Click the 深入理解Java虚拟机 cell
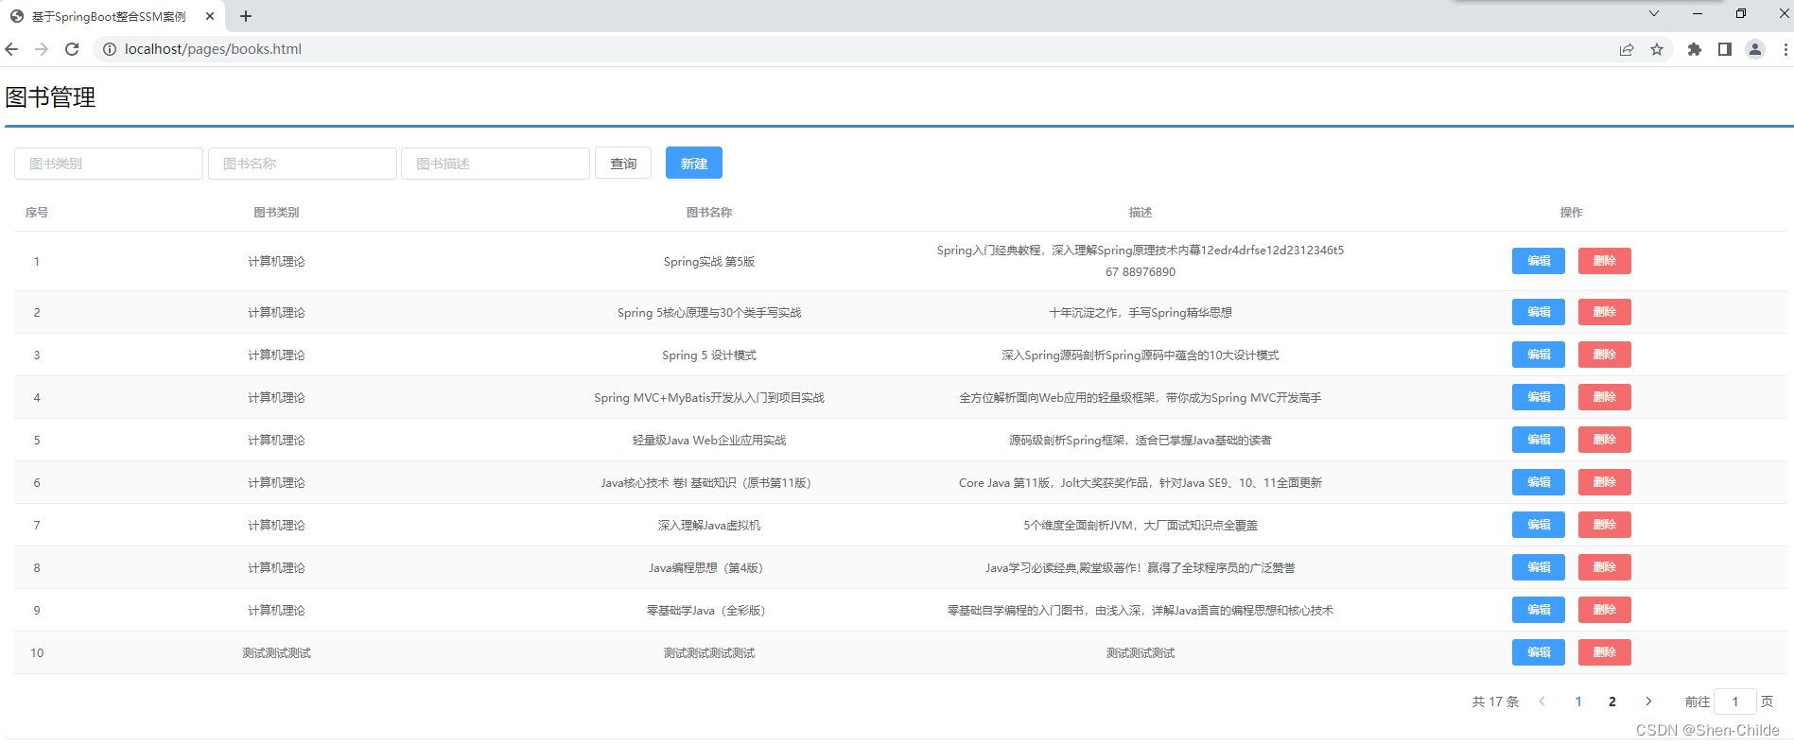 coord(709,526)
